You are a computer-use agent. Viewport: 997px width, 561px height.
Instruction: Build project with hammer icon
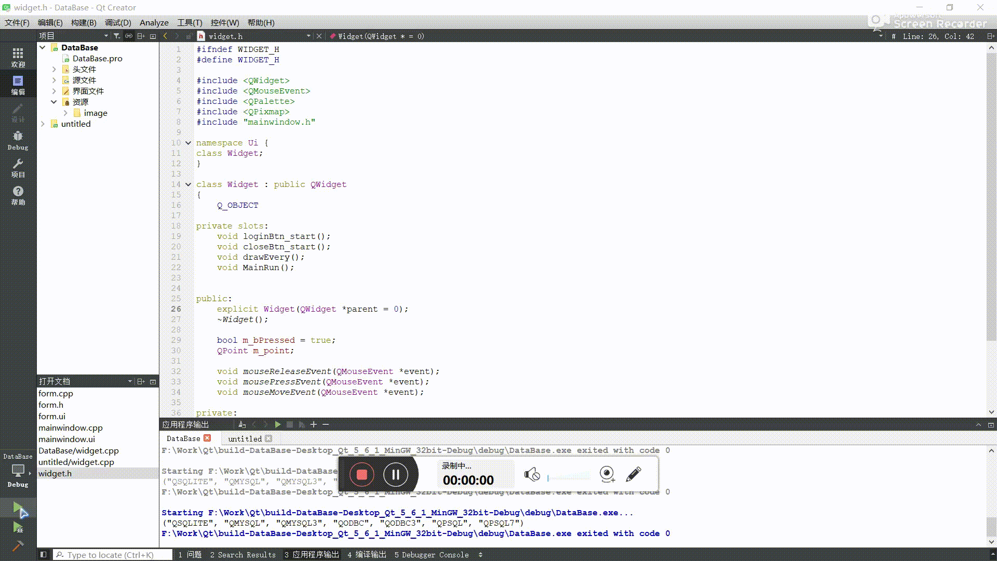tap(18, 546)
